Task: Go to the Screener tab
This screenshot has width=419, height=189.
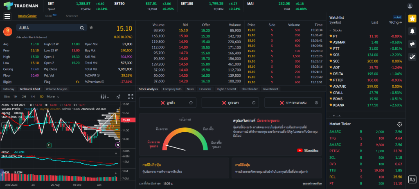Action: tap(72, 16)
